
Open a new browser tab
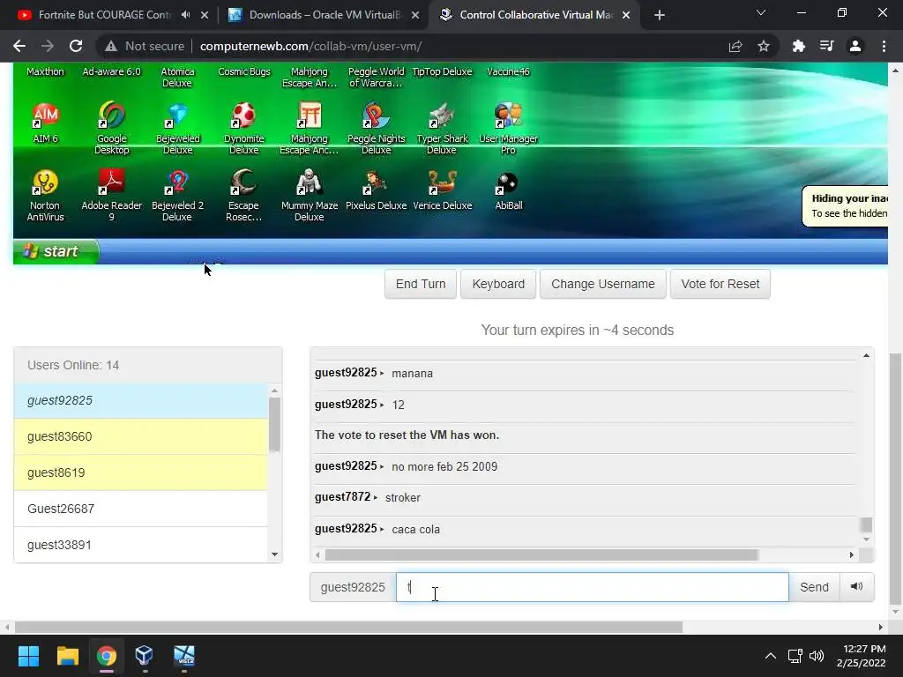click(660, 15)
